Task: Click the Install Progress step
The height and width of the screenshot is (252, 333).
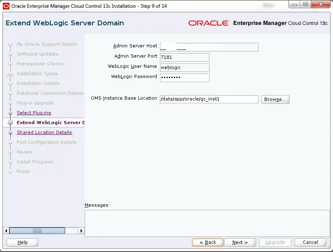Action: (35, 162)
